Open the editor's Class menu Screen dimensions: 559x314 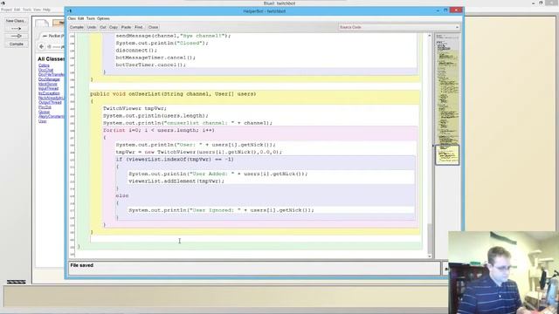point(72,18)
